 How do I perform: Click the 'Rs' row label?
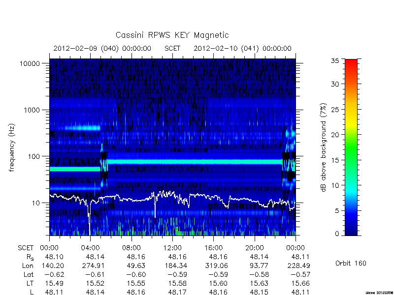point(30,257)
